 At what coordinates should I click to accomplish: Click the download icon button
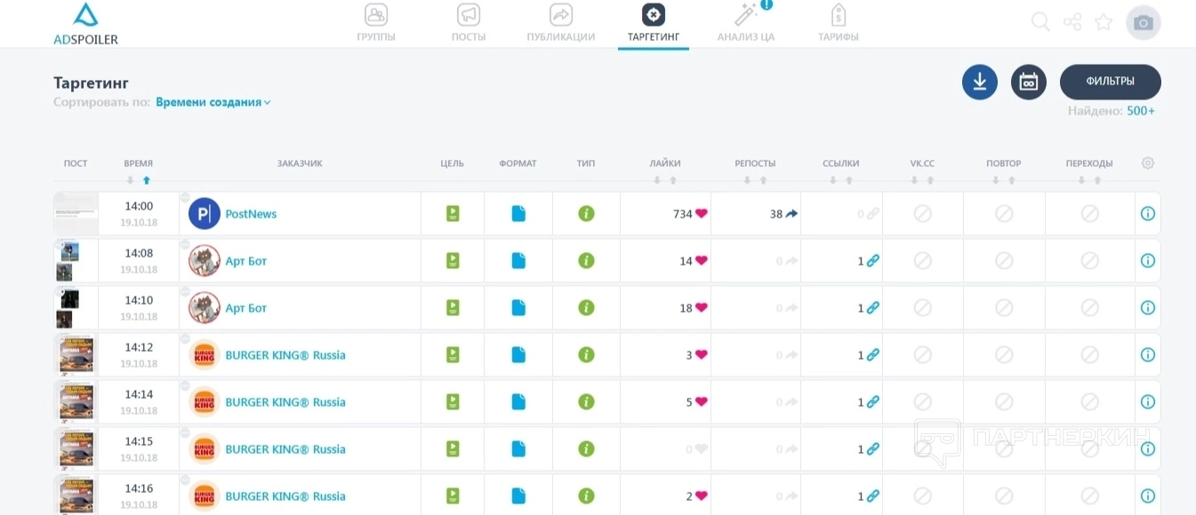coord(979,82)
